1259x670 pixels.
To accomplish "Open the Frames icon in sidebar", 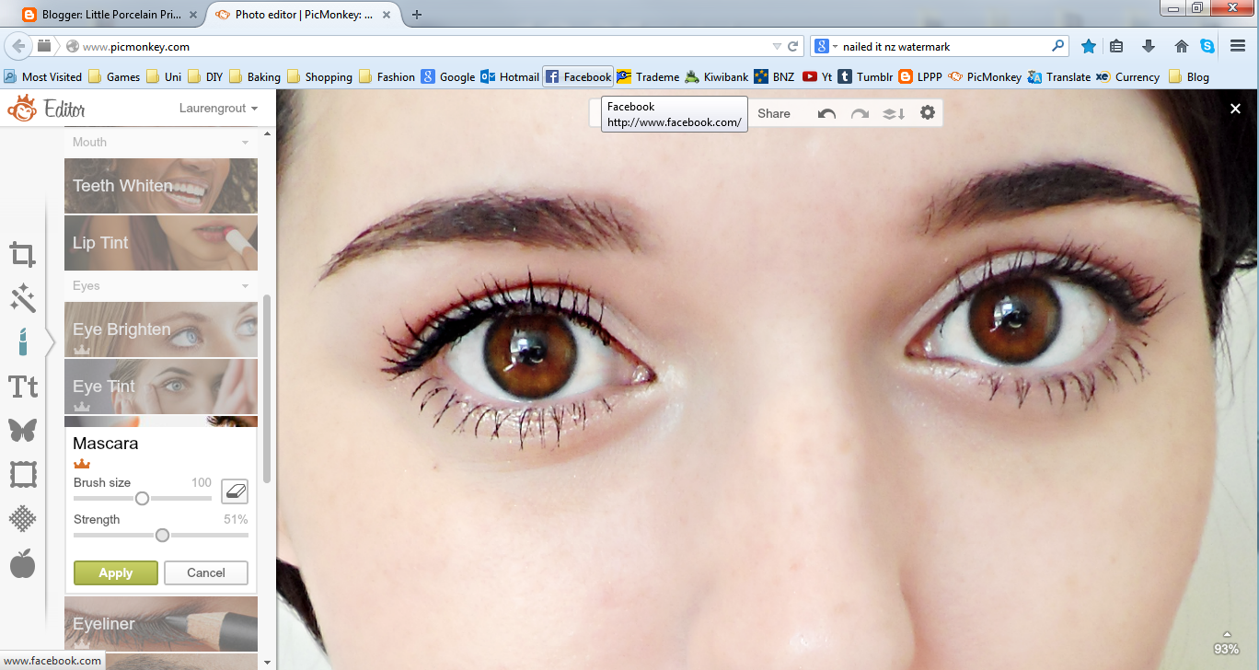I will pos(23,475).
